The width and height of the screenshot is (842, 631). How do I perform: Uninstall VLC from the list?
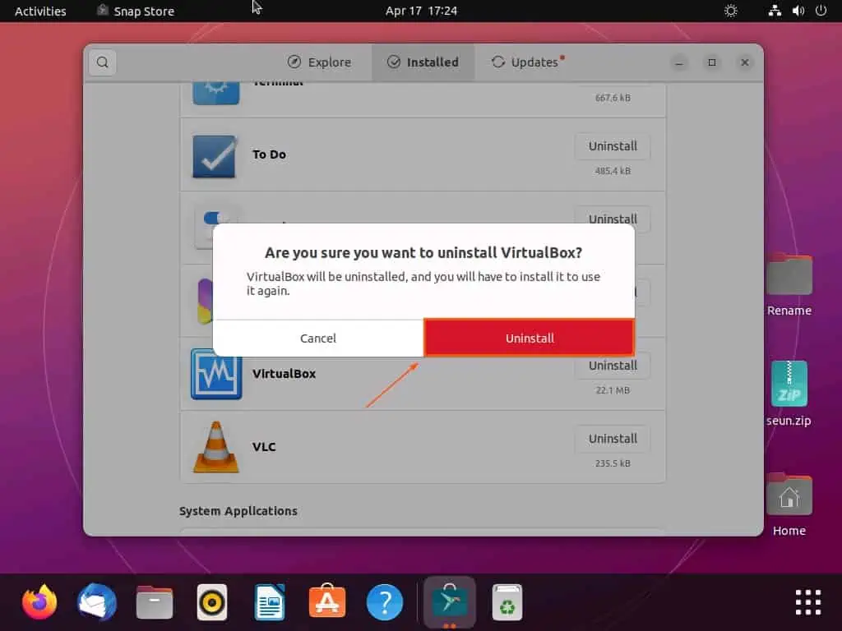coord(613,439)
